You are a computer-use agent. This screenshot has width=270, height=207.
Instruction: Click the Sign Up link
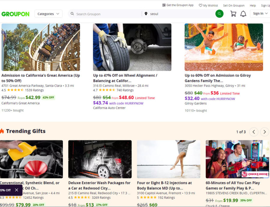pos(265,6)
